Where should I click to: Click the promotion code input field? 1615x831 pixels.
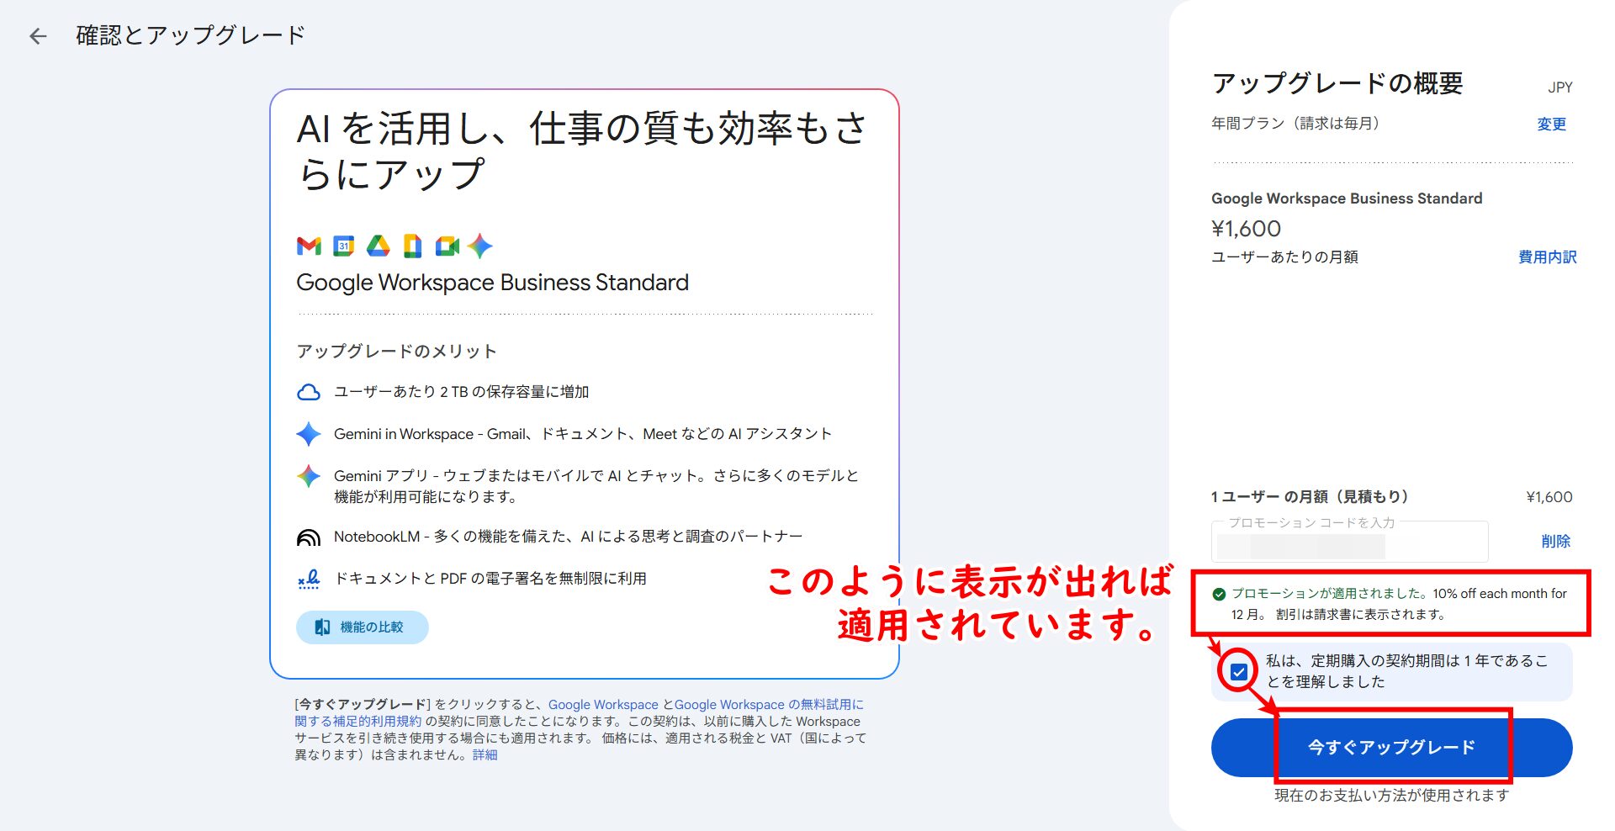click(1349, 544)
